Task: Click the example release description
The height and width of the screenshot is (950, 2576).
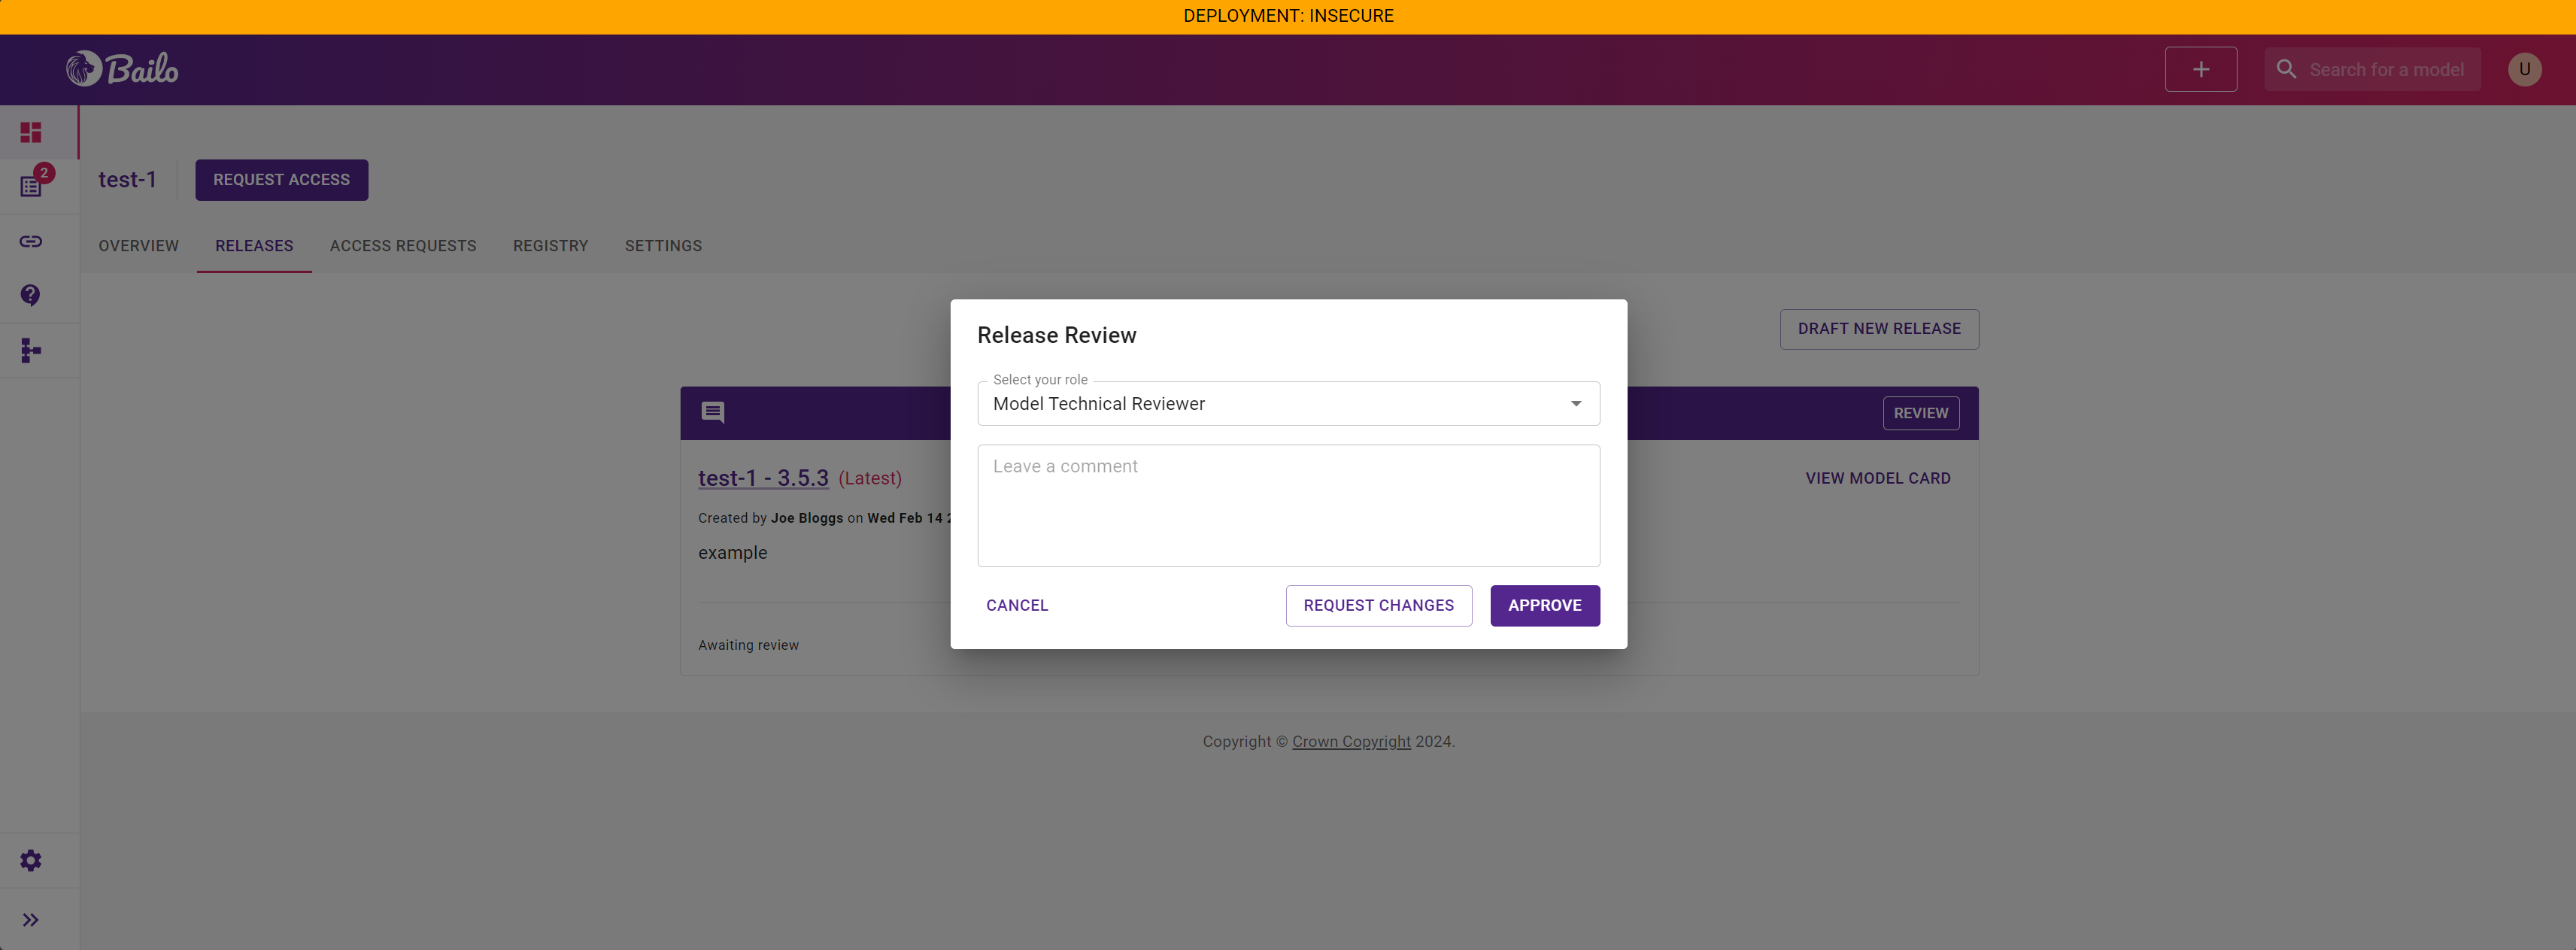Action: point(732,553)
